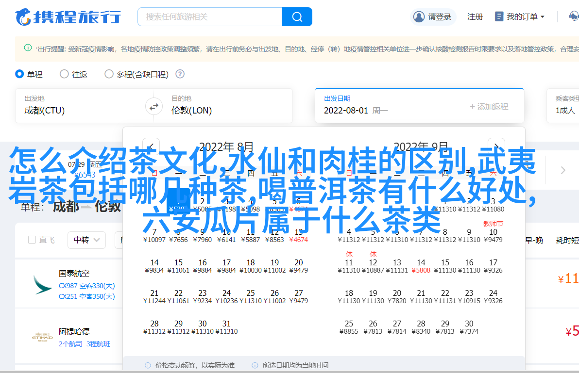Expand the 我的订单 orders dropdown

tap(520, 16)
